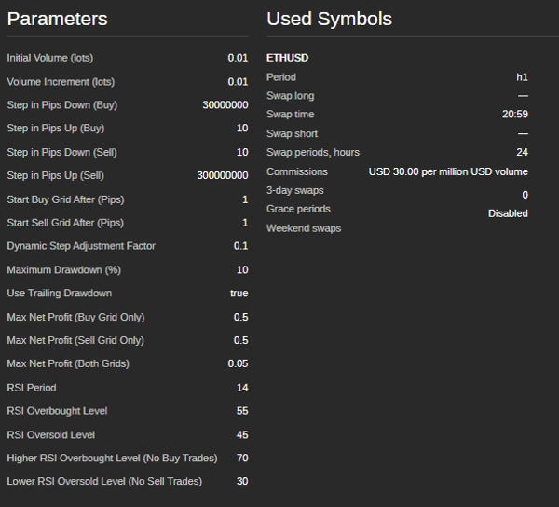Screen dimensions: 559x507
Task: Click the RSI Oversold value 45
Action: [x=242, y=435]
